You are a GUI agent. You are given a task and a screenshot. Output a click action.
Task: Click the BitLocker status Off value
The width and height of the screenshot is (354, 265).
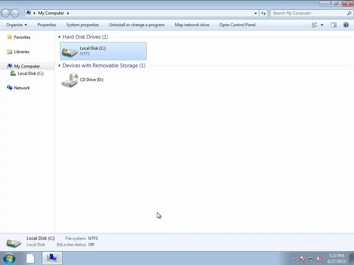tap(91, 245)
